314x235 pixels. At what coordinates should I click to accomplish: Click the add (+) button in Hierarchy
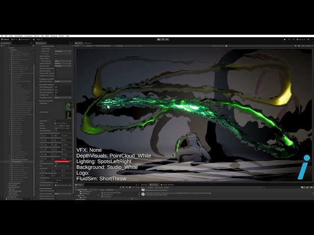2,46
